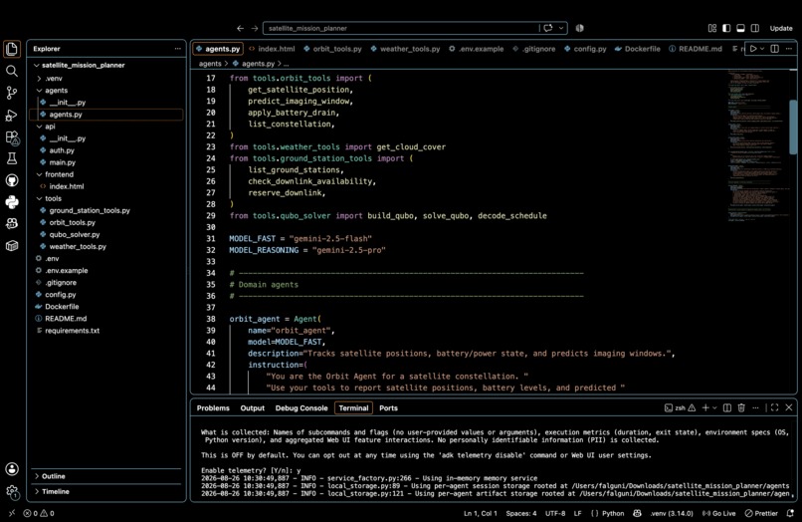This screenshot has width=802, height=522.
Task: Open the Debug Console panel tab
Action: 301,407
